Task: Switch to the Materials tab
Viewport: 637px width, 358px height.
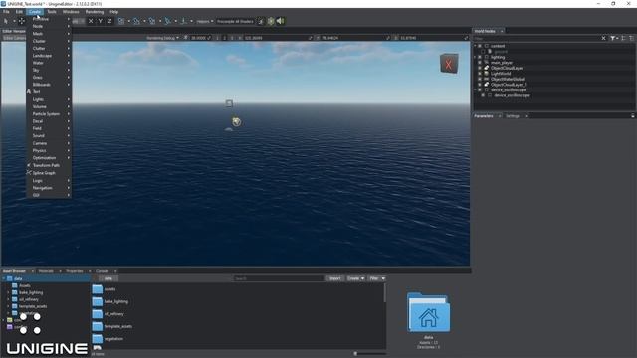Action: click(46, 271)
